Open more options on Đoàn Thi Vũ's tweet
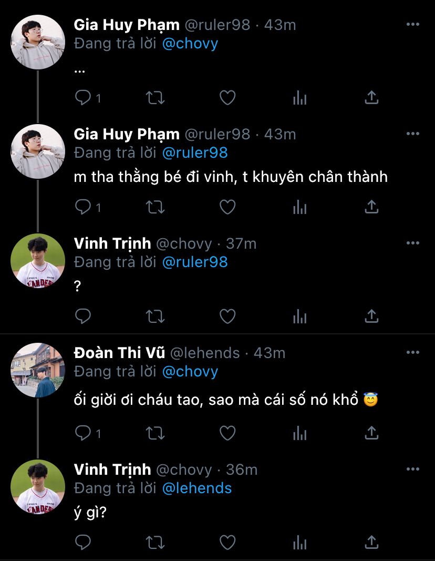435x561 pixels. point(413,352)
